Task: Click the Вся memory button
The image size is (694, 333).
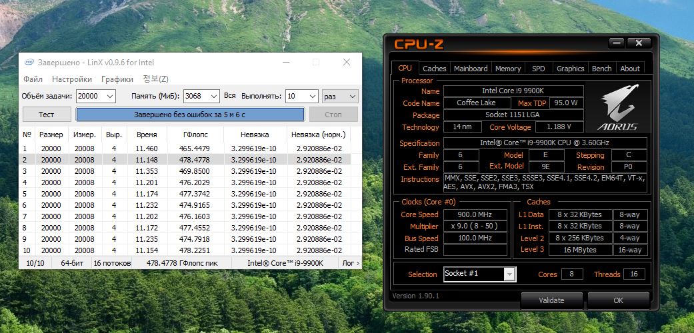Action: 230,96
